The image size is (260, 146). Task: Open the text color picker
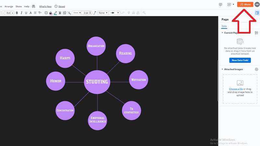point(31,13)
